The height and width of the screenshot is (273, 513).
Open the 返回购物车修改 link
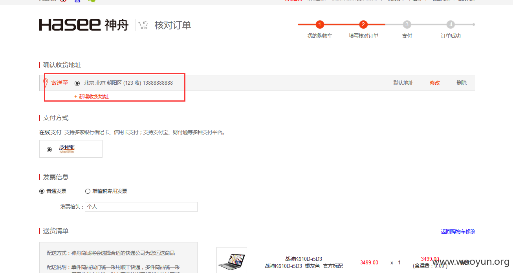click(458, 231)
